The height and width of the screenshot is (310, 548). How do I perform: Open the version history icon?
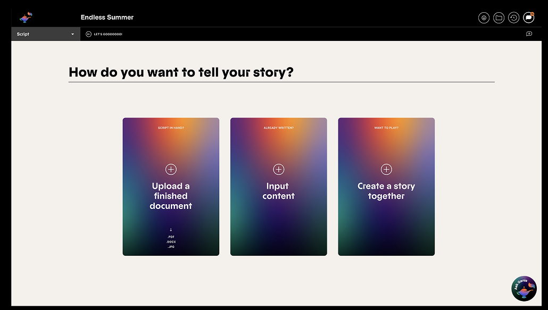click(x=513, y=18)
